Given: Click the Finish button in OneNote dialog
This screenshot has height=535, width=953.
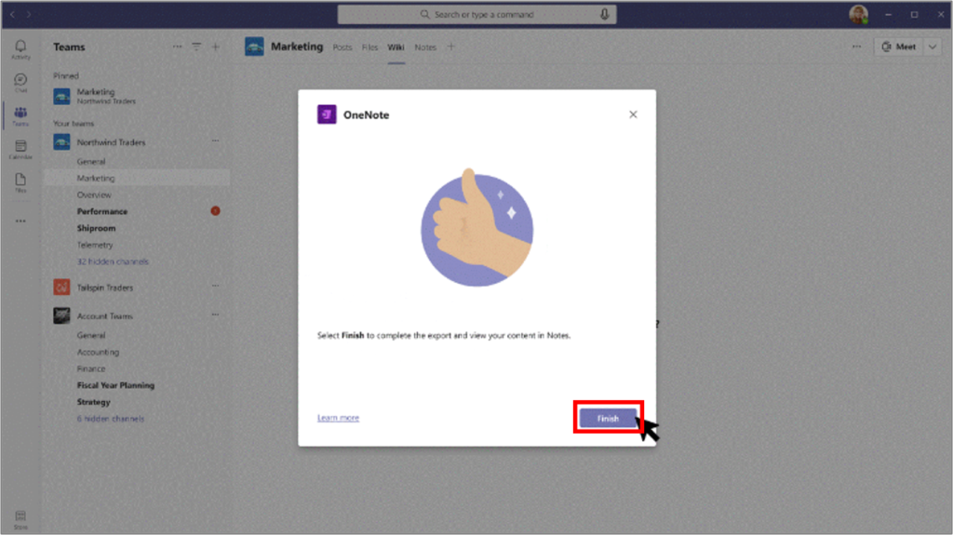Looking at the screenshot, I should 608,419.
